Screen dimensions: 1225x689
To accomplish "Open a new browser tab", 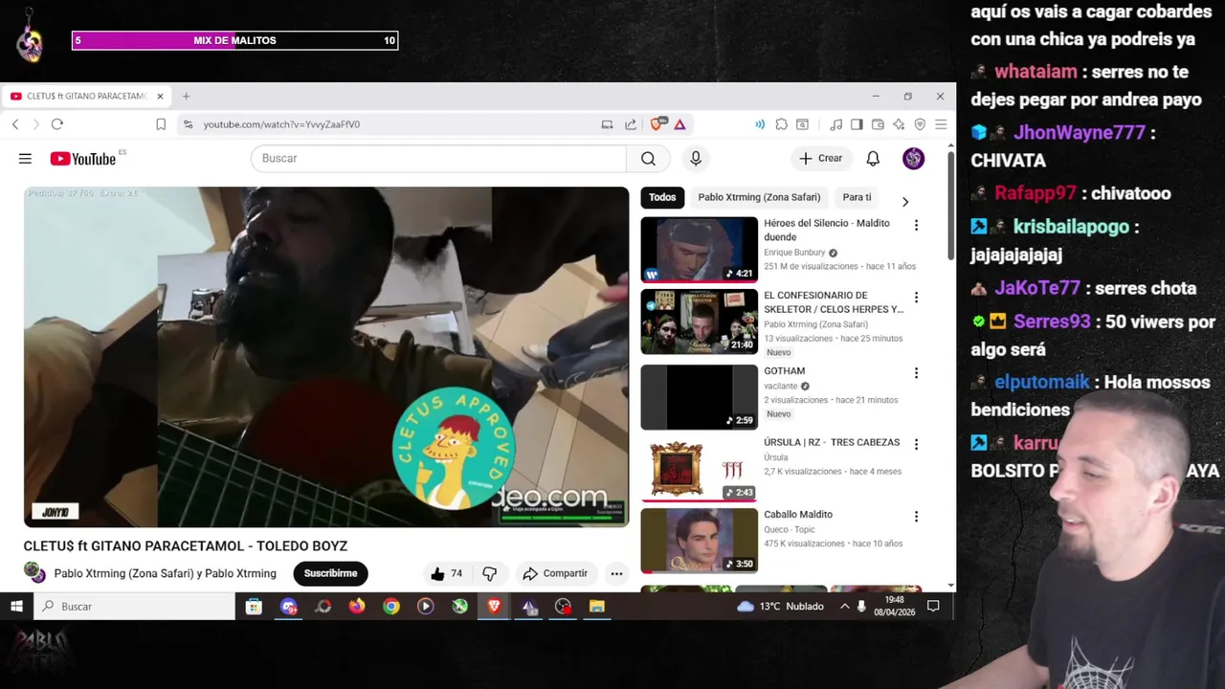I will [186, 97].
